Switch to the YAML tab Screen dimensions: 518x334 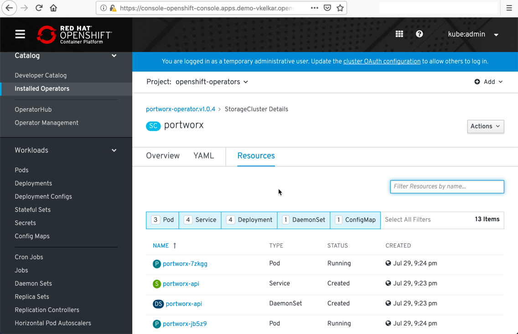click(x=203, y=156)
